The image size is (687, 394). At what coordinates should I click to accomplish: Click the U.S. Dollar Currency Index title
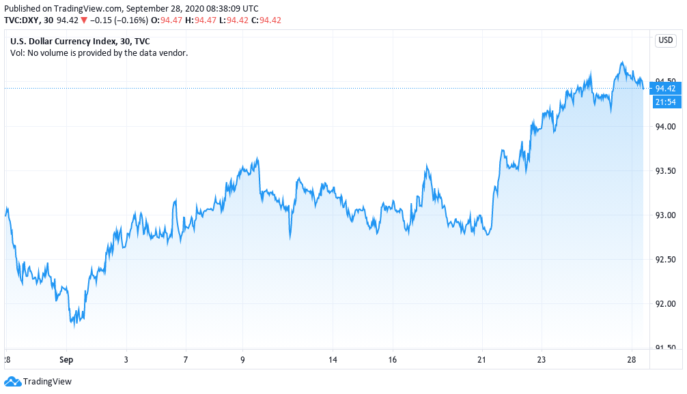click(x=80, y=41)
